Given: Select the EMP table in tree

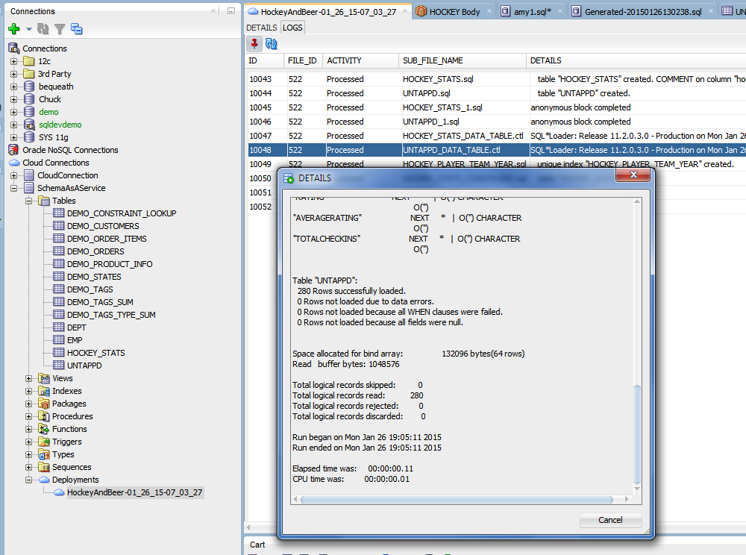Looking at the screenshot, I should (75, 340).
